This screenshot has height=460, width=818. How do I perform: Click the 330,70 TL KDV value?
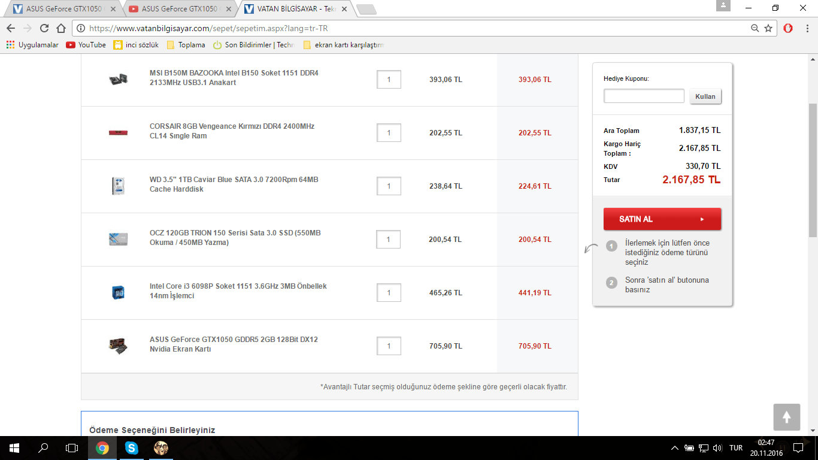(x=703, y=167)
